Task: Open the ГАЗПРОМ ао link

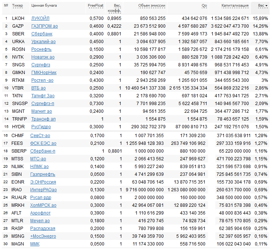Action: (45, 26)
